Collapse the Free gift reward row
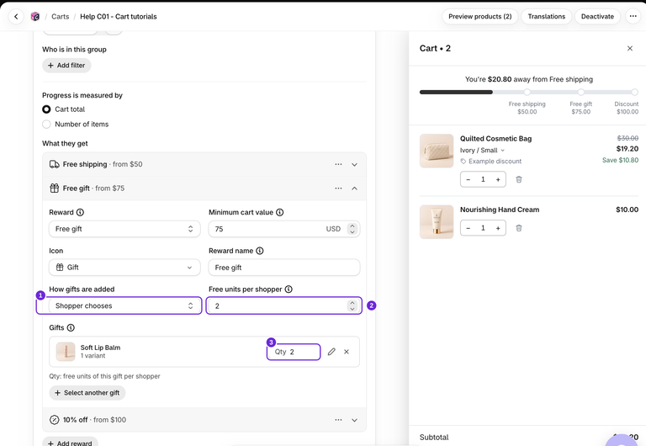This screenshot has width=646, height=446. (x=354, y=188)
